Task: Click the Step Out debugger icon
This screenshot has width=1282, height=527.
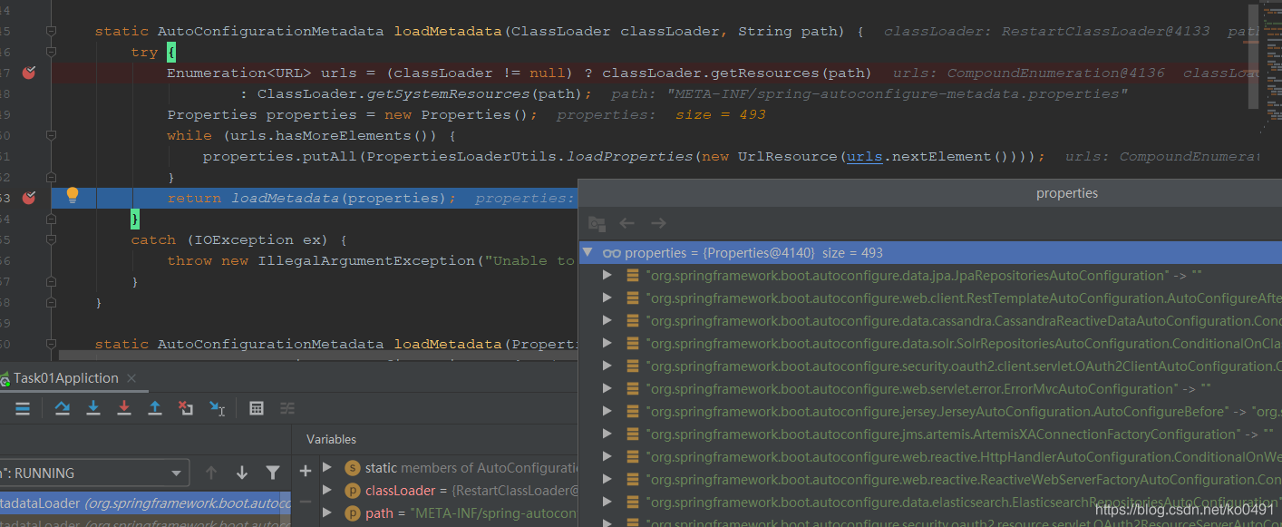Action: click(x=155, y=408)
